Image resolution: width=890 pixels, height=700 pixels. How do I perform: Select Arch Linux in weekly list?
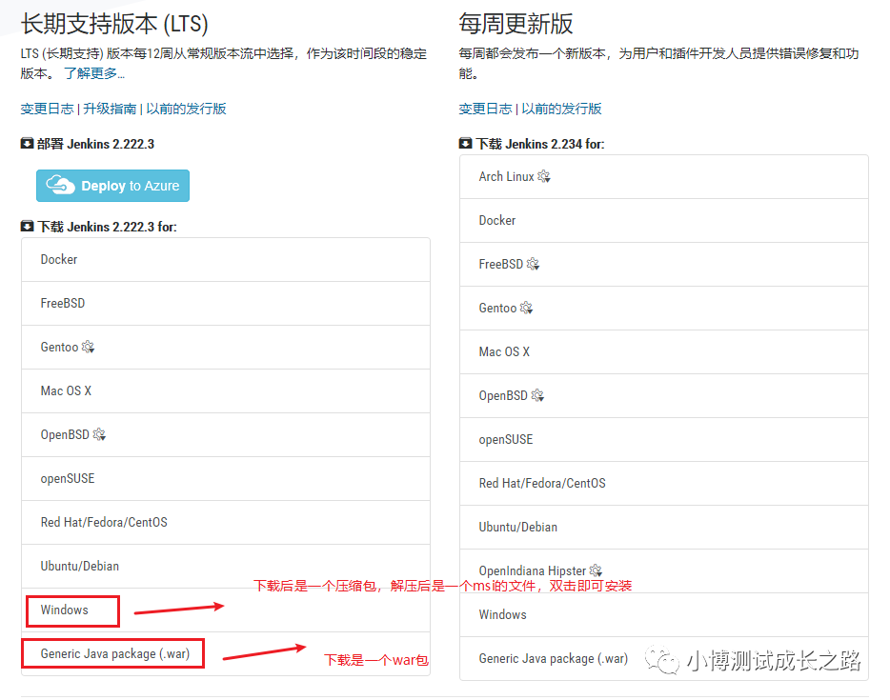point(664,177)
